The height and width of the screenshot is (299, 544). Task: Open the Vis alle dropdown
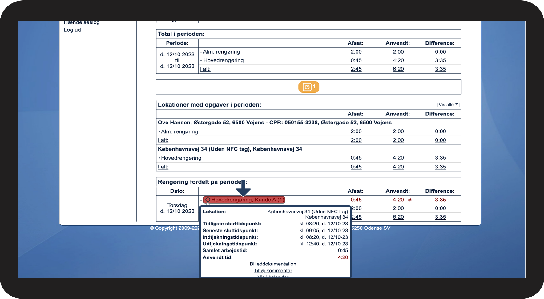pyautogui.click(x=448, y=105)
